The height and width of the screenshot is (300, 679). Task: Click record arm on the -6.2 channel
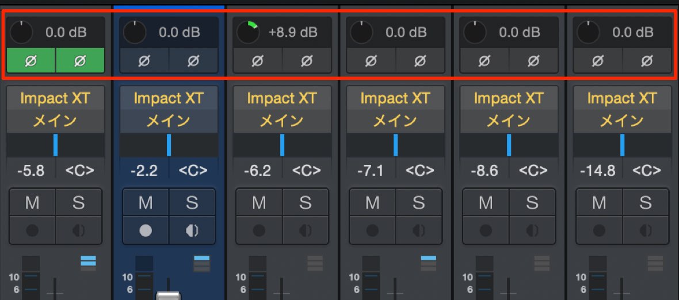[x=260, y=230]
